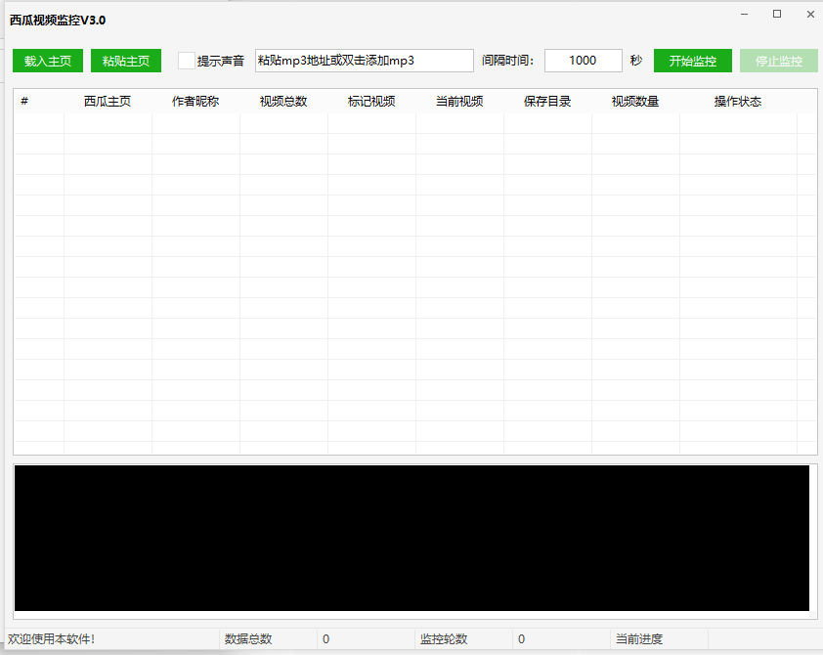Image resolution: width=823 pixels, height=655 pixels.
Task: Click the 载入主页 green button
Action: coord(48,61)
